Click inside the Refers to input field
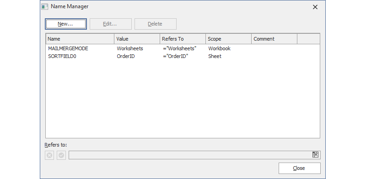Image resolution: width=366 pixels, height=179 pixels. pos(190,155)
